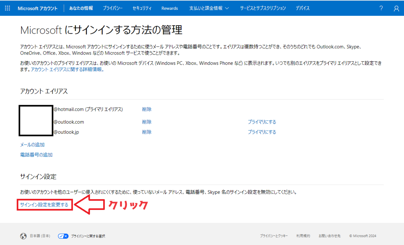
Task: Open お問い合わせ先 footer link
Action: click(330, 236)
